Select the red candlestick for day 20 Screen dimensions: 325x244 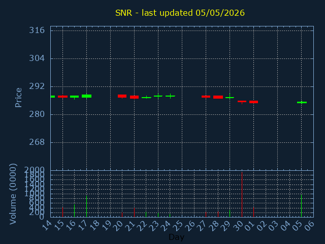[122, 96]
